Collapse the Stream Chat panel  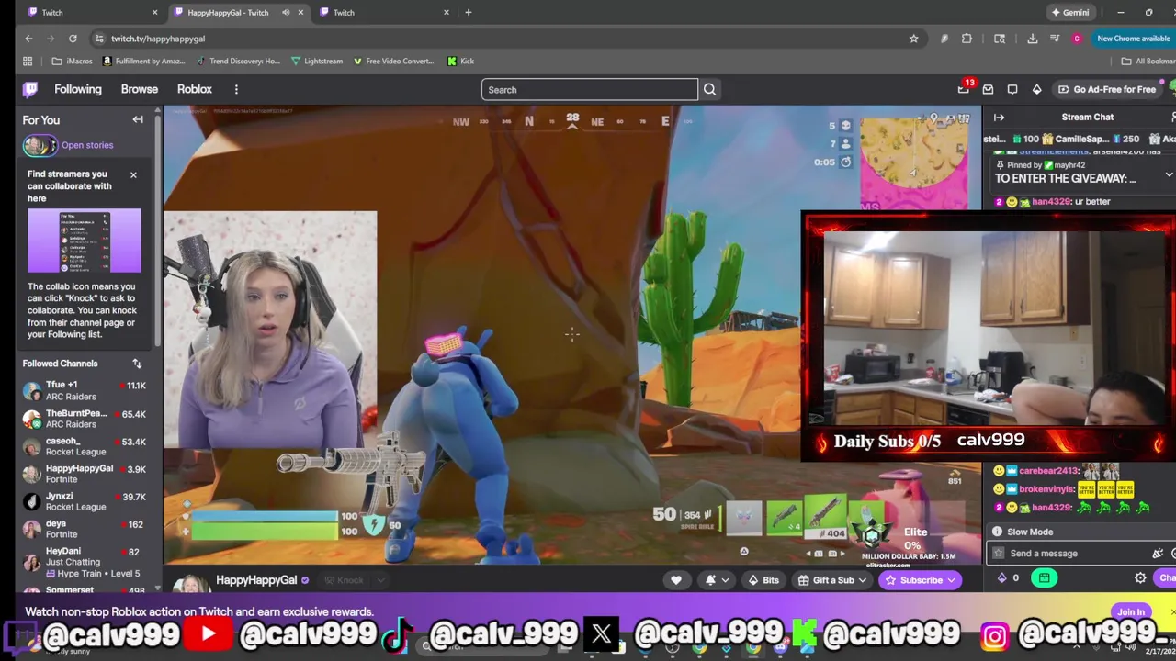coord(999,117)
